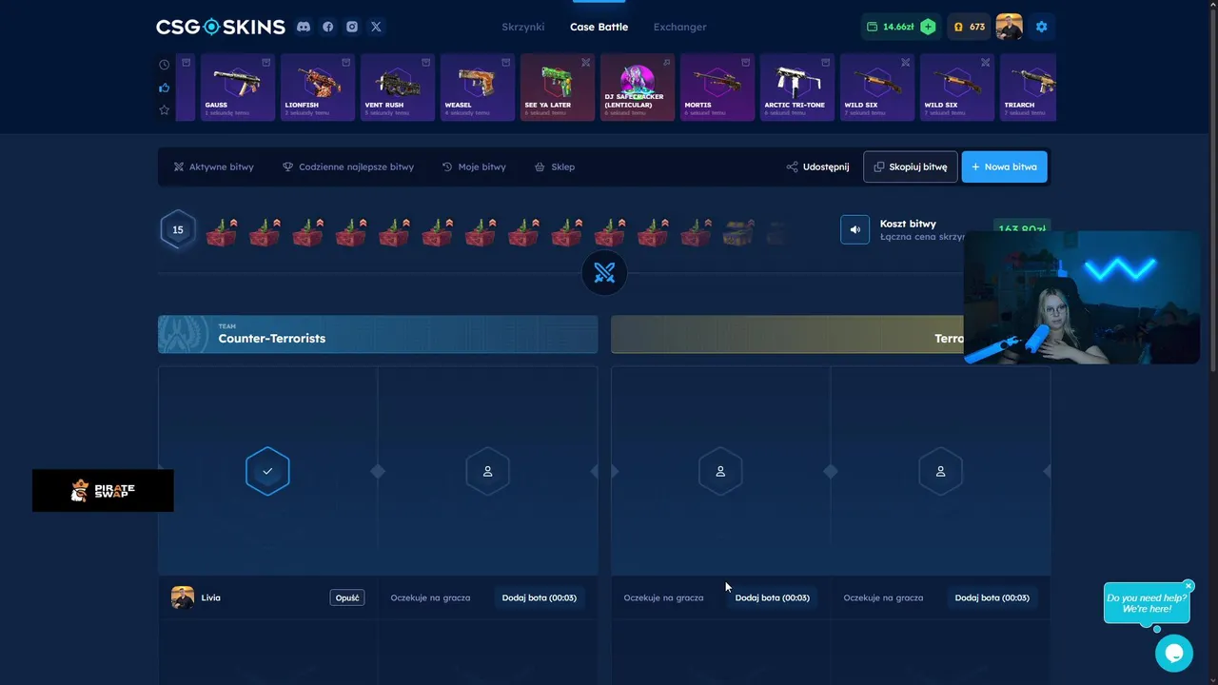Open the settings gear icon
This screenshot has height=685, width=1218.
pos(1041,27)
